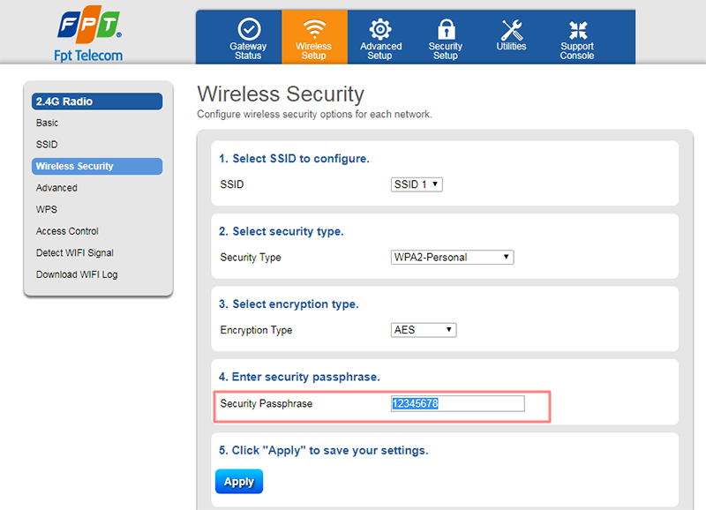Click the FPT Telecom logo
The image size is (706, 510).
pos(89,34)
